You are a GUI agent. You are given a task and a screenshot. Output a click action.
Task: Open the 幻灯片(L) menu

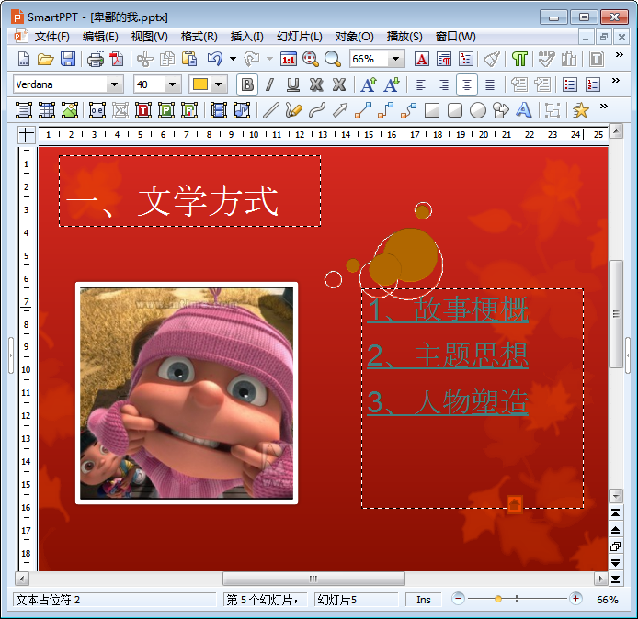click(x=300, y=37)
